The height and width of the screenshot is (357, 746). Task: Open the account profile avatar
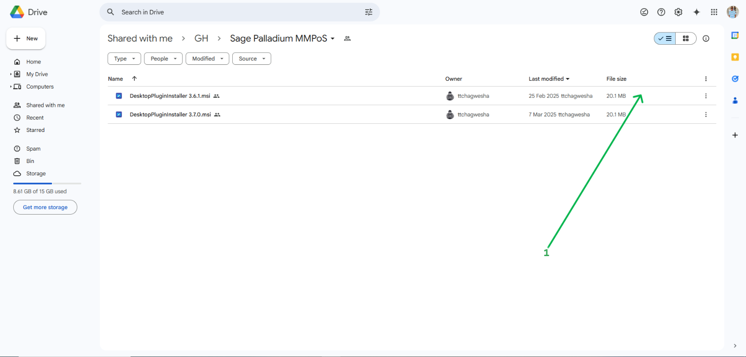click(733, 12)
